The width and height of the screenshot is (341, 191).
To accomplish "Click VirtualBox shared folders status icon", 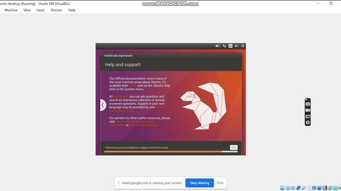I will 309,188.
